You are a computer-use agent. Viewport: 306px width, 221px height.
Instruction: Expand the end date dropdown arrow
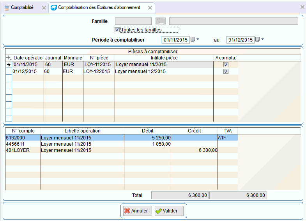click(262, 39)
